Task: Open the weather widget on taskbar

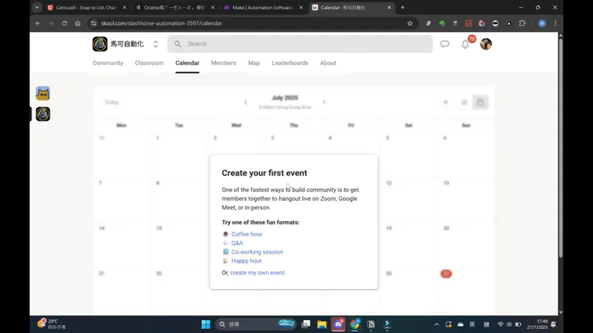Action: (x=51, y=324)
